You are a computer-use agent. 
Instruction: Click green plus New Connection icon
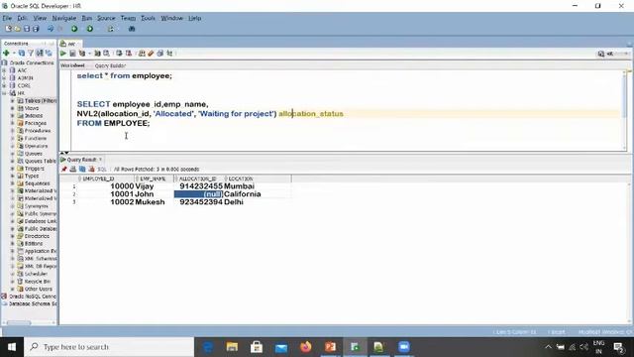6,53
